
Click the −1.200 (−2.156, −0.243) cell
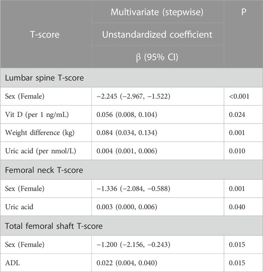(158, 244)
